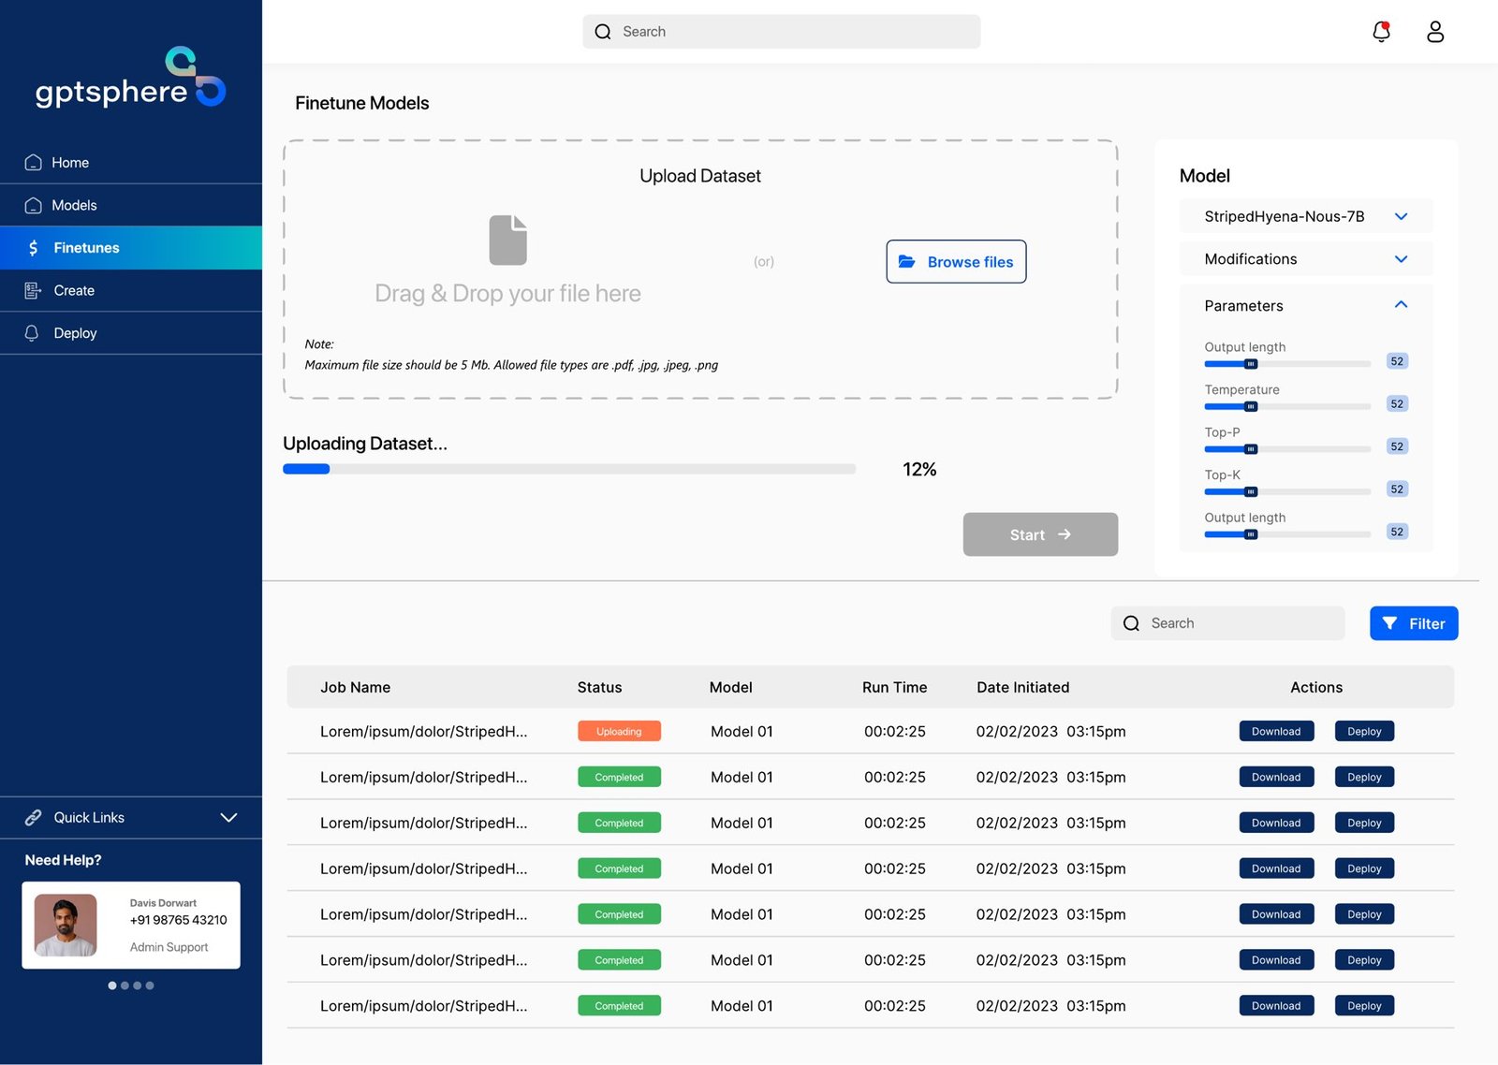Viewport: 1498px width, 1065px height.
Task: Click Browse files button
Action: point(956,262)
